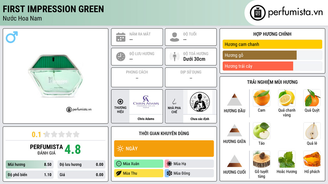Click the nose icon above Nhà pha chế
The width and height of the screenshot is (328, 184).
click(x=174, y=102)
